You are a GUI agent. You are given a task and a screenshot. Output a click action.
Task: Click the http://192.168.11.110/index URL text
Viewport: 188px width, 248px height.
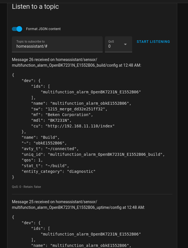click(x=80, y=126)
